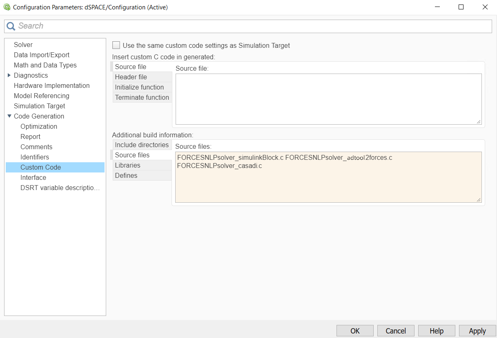Expand the Diagnostics tree node

(9, 75)
